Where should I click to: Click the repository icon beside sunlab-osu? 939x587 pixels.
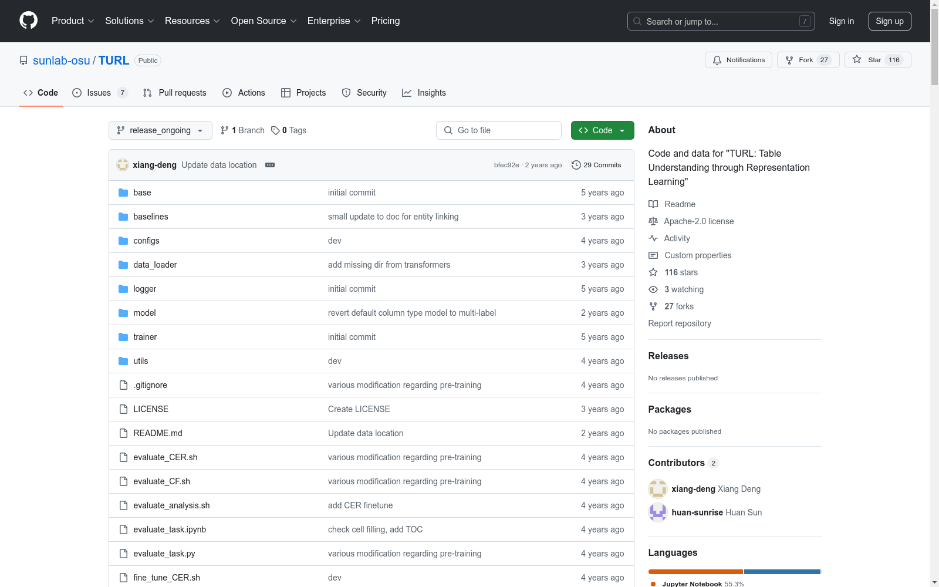coord(23,60)
